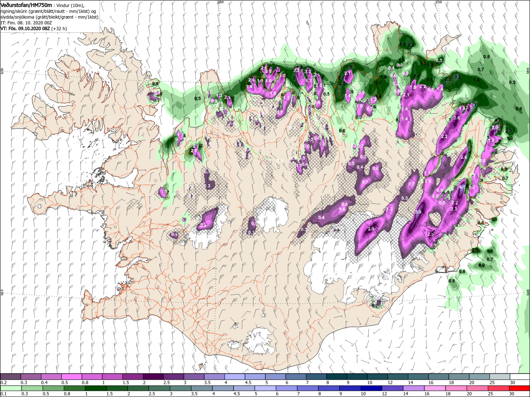The image size is (530, 397).
Task: Pick bottom-row rain swatch for 0.8–1 mm
Action: coord(74,388)
